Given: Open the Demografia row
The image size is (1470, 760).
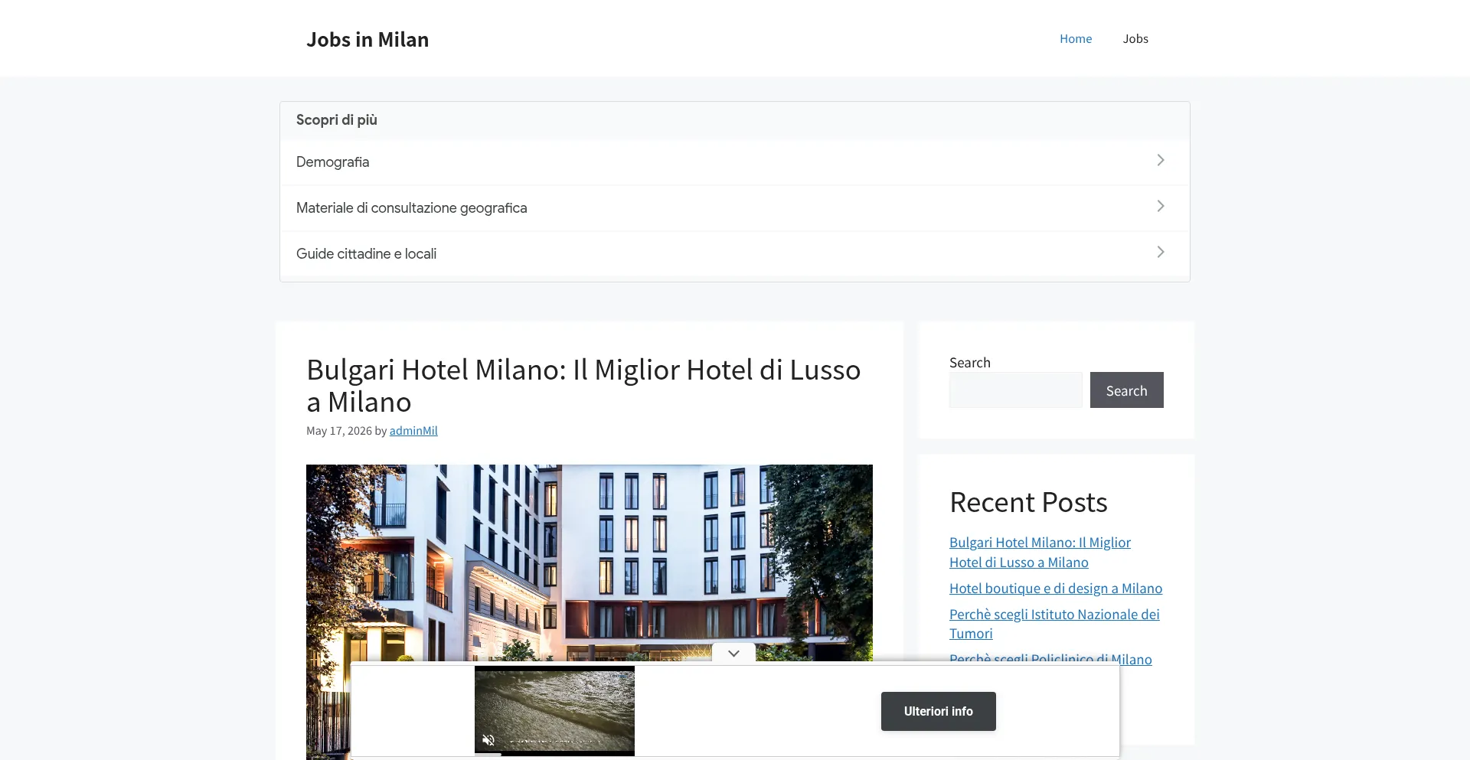Looking at the screenshot, I should click(x=735, y=161).
